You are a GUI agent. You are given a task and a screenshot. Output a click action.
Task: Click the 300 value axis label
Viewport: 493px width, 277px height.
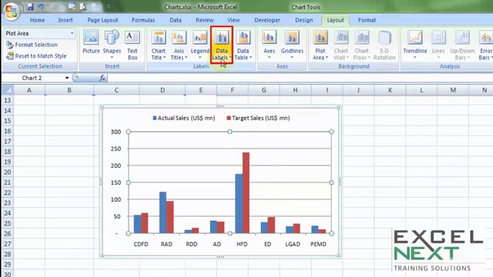coord(116,132)
